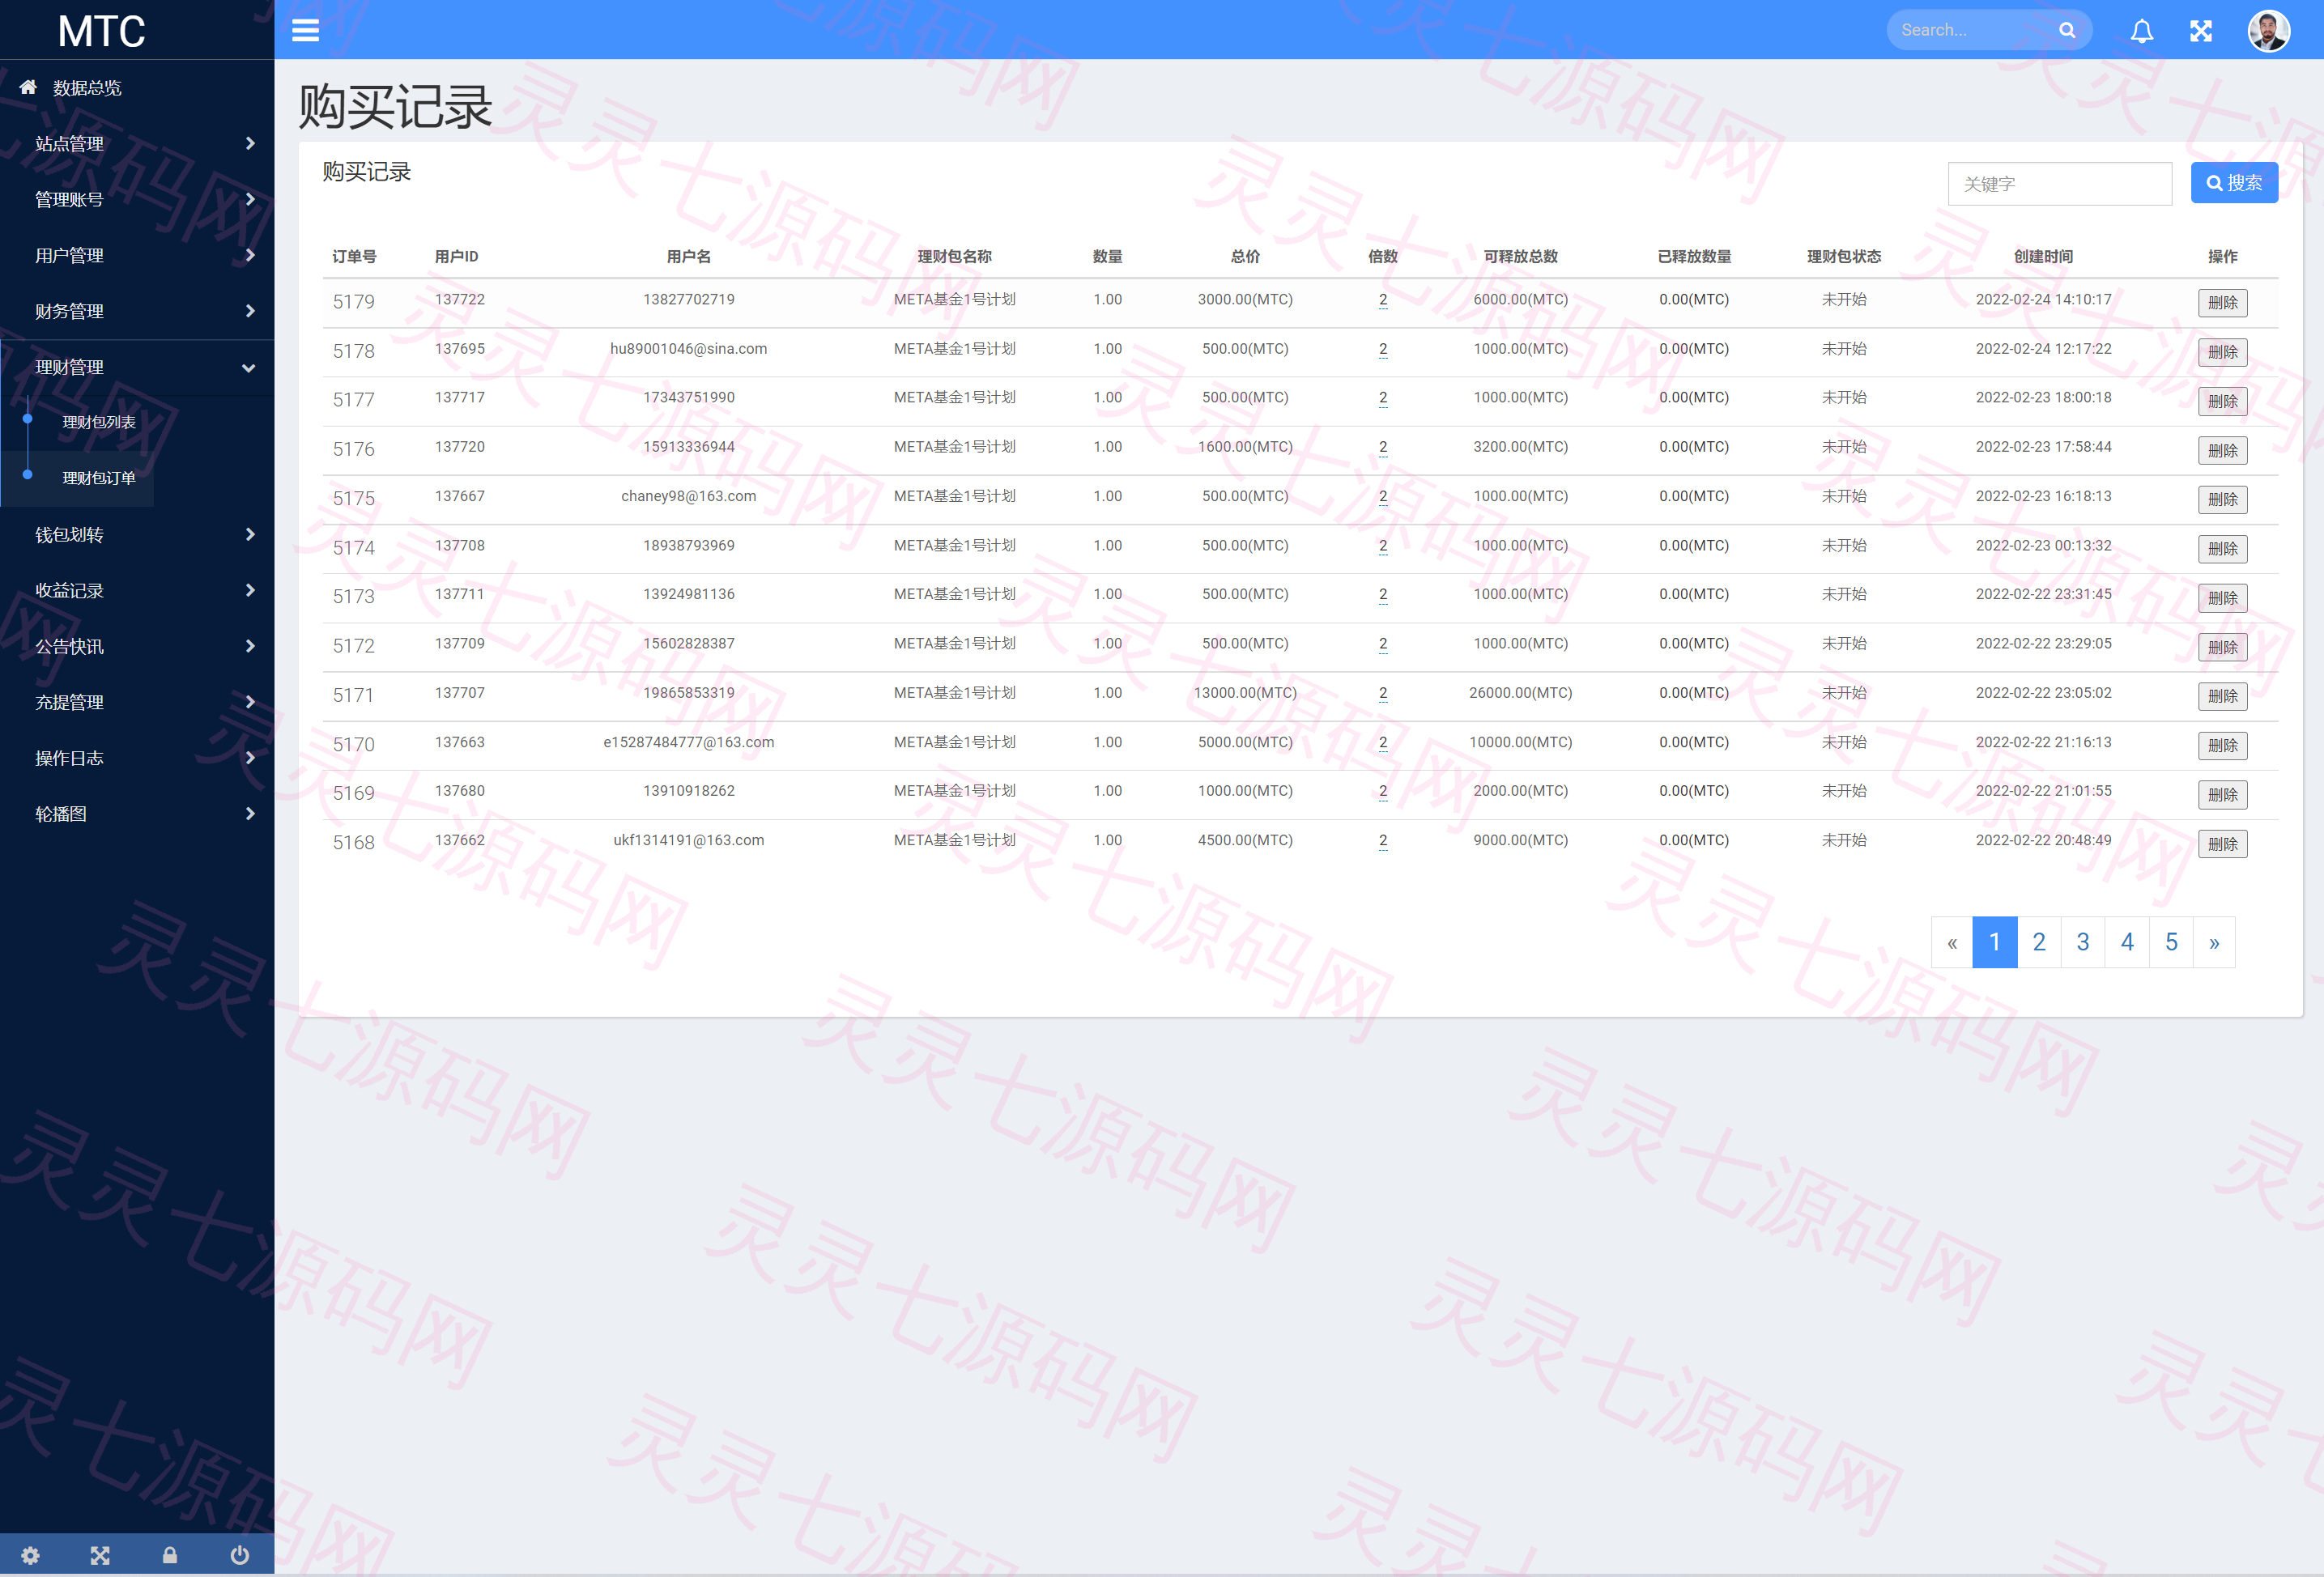Expand the 轮播图 menu

tap(137, 814)
